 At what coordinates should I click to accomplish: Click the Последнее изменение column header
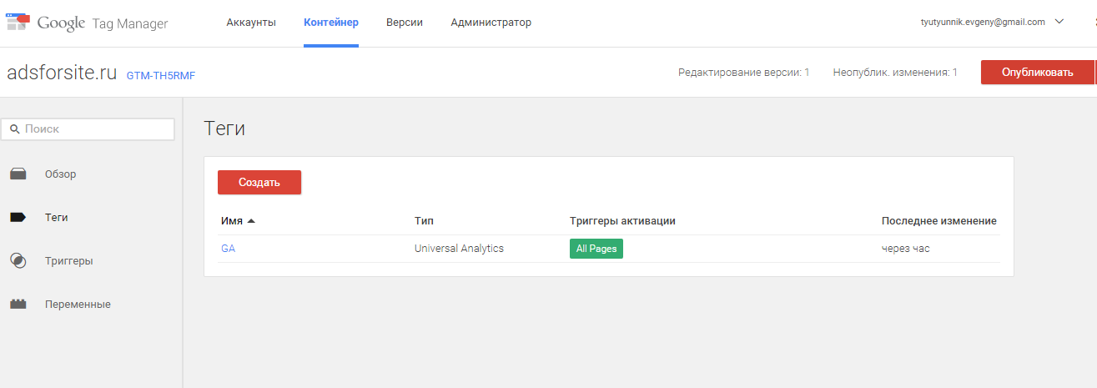coord(939,221)
